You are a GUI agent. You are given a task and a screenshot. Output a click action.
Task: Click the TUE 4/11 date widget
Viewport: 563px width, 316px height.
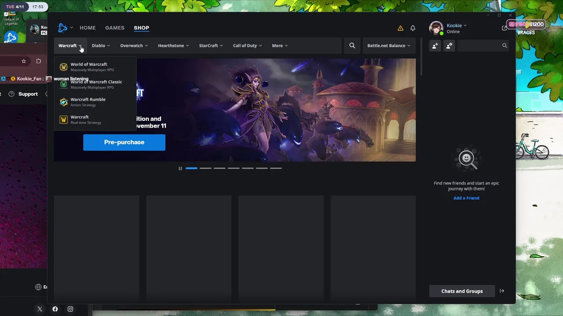[x=15, y=7]
